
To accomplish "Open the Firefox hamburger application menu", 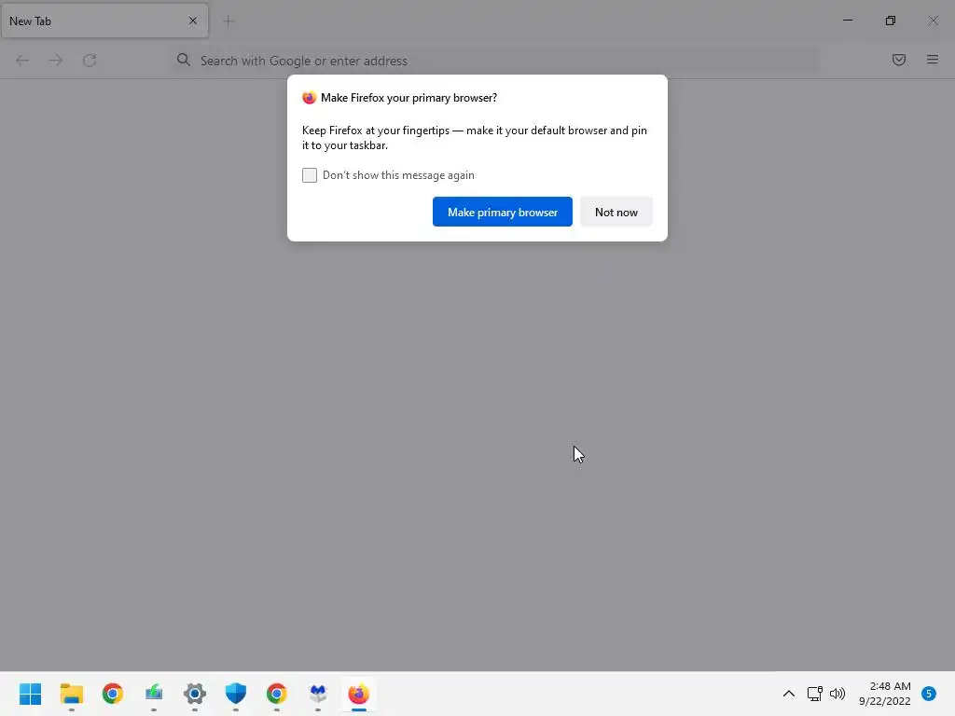I will click(x=933, y=60).
